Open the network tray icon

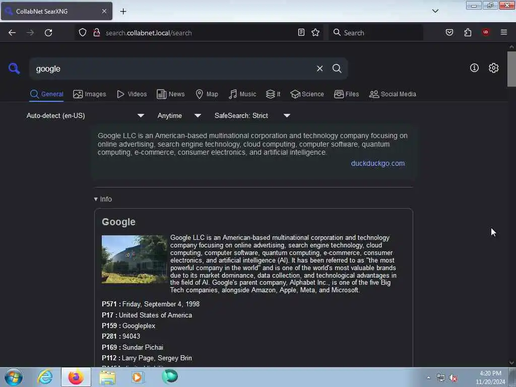(440, 378)
